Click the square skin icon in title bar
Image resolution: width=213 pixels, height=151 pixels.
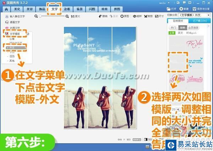pyautogui.click(x=190, y=2)
